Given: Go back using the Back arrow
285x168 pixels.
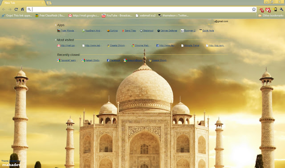Looking at the screenshot, I should click(x=4, y=9).
